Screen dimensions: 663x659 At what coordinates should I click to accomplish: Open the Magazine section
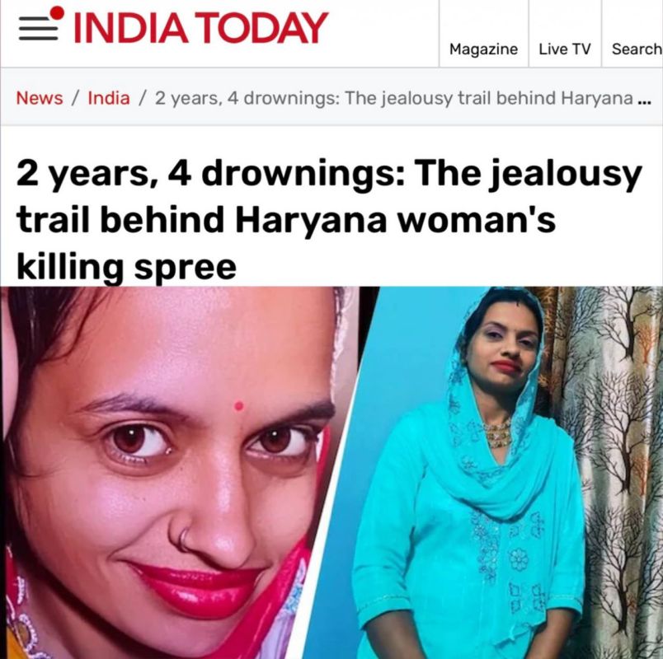[483, 49]
